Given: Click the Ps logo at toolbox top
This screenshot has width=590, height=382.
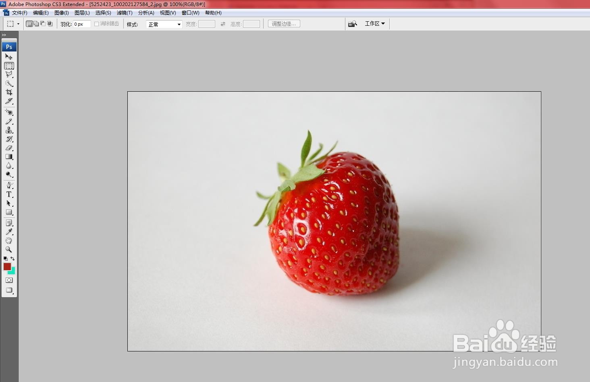Looking at the screenshot, I should (9, 47).
